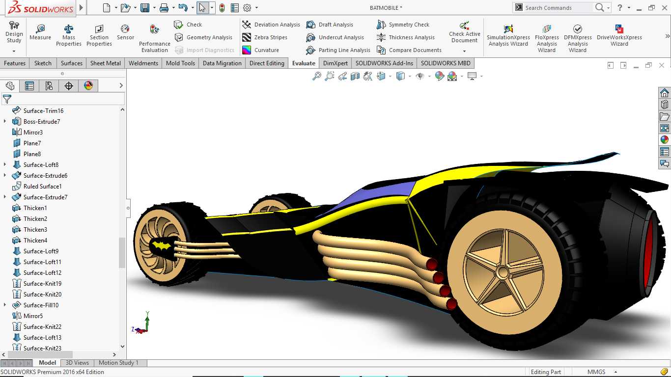The width and height of the screenshot is (671, 377).
Task: Toggle Curvature display
Action: [260, 50]
